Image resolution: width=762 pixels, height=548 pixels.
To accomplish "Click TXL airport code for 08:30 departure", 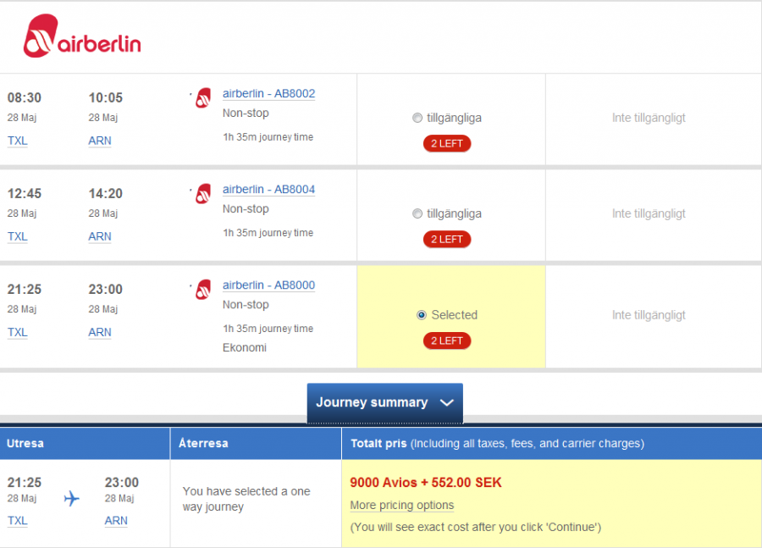I will click(x=18, y=141).
